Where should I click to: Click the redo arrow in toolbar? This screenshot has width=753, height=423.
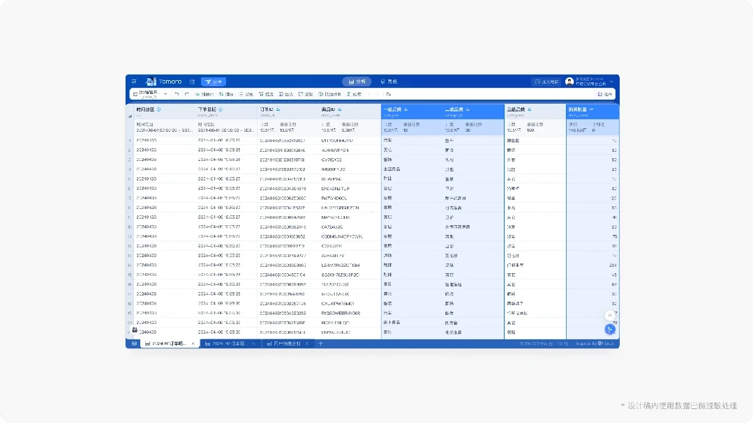tap(186, 94)
